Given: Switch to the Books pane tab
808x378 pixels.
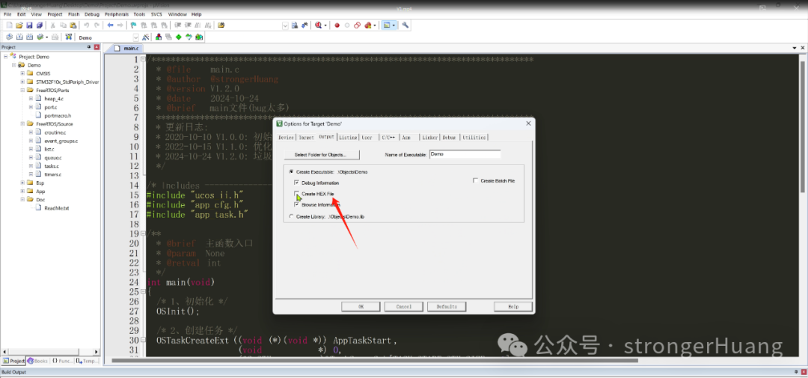Looking at the screenshot, I should (37, 361).
